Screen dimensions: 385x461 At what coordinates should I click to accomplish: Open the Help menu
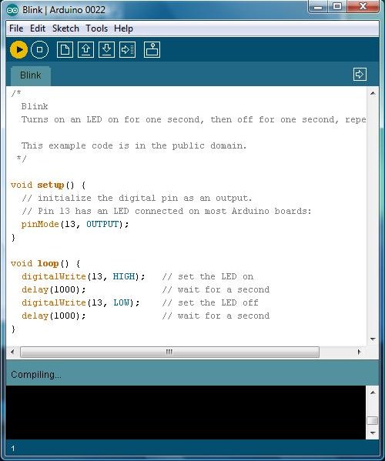tap(123, 28)
